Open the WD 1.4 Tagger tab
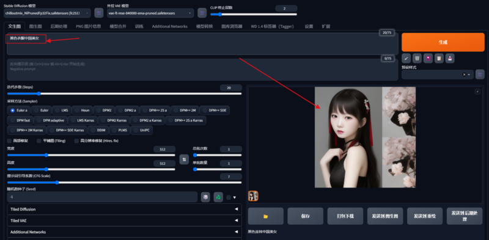Image resolution: width=489 pixels, height=240 pixels. (272, 26)
